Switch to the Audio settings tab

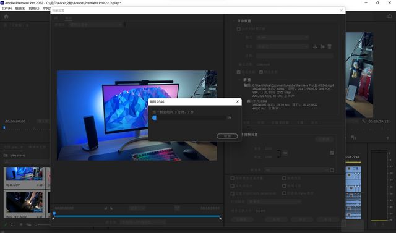(260, 122)
